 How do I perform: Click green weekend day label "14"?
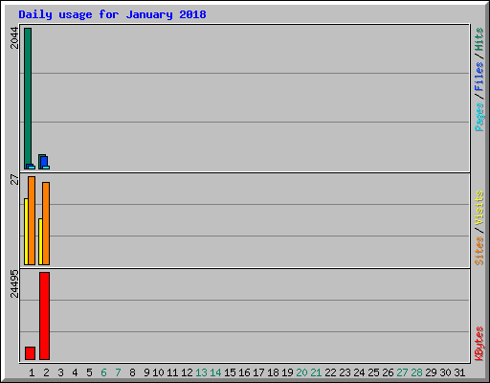click(215, 372)
